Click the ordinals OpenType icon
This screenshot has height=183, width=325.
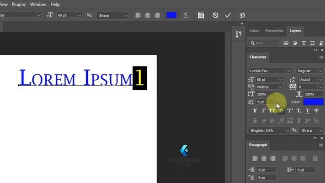click(x=308, y=121)
